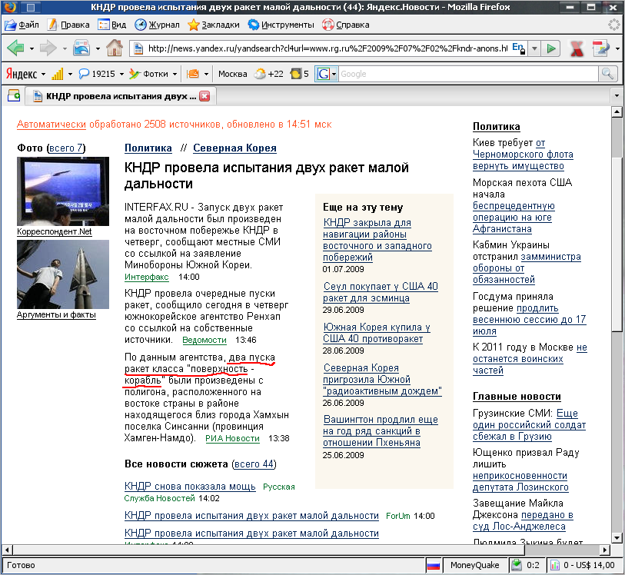Image resolution: width=625 pixels, height=575 pixels.
Task: Open a new tab with the tab icon
Action: (x=14, y=95)
